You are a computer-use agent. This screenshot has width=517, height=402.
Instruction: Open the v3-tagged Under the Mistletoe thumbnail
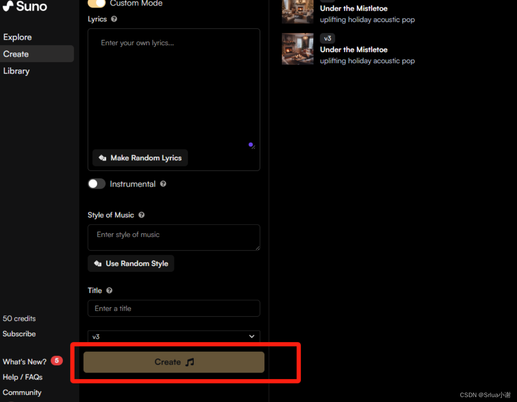(x=298, y=49)
